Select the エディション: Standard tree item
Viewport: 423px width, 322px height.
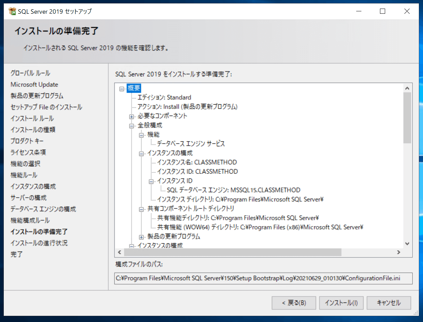(x=164, y=97)
